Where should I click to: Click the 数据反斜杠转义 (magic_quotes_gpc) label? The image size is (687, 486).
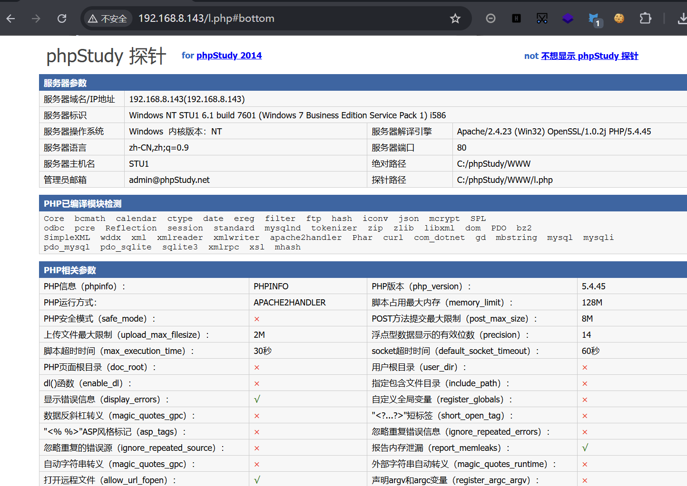119,416
